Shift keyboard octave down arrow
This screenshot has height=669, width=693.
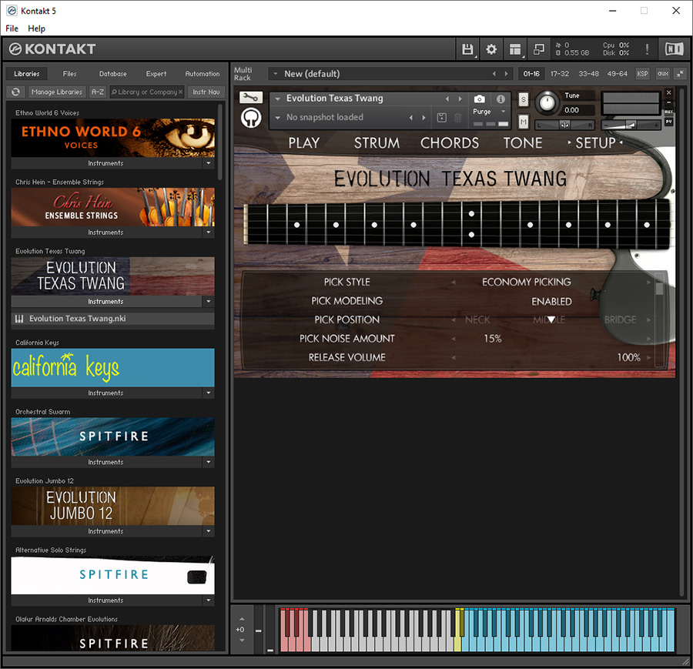click(x=242, y=641)
